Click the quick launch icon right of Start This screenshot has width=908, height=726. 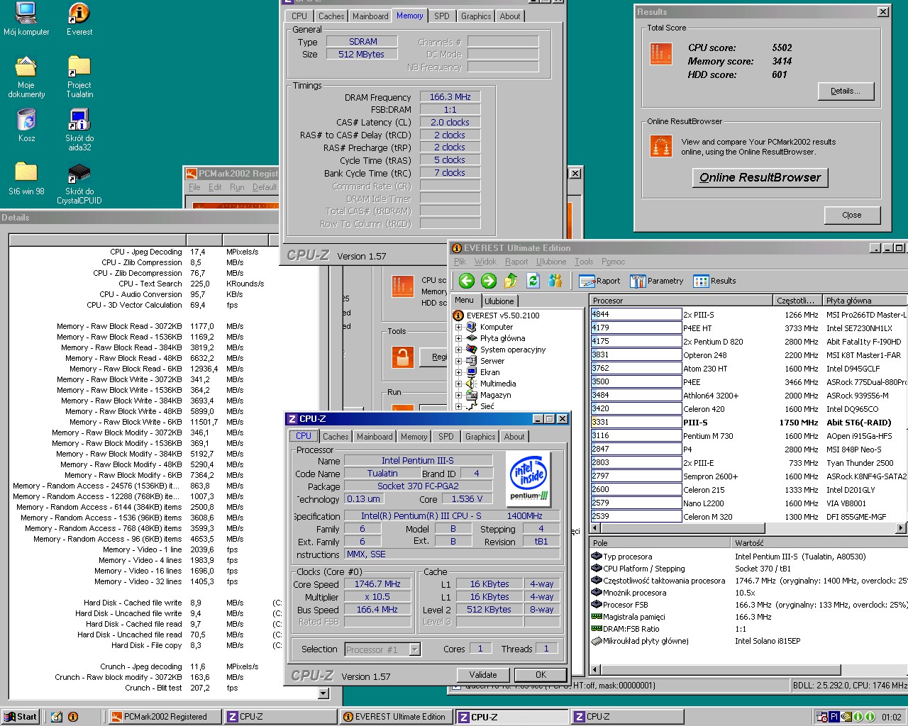click(56, 717)
